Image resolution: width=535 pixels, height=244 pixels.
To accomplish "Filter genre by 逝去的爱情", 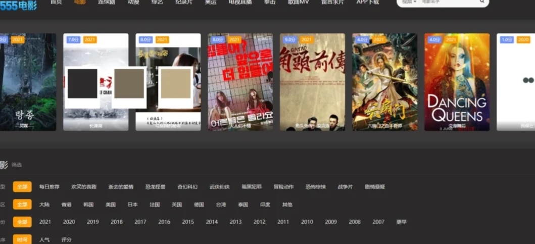I will [121, 187].
